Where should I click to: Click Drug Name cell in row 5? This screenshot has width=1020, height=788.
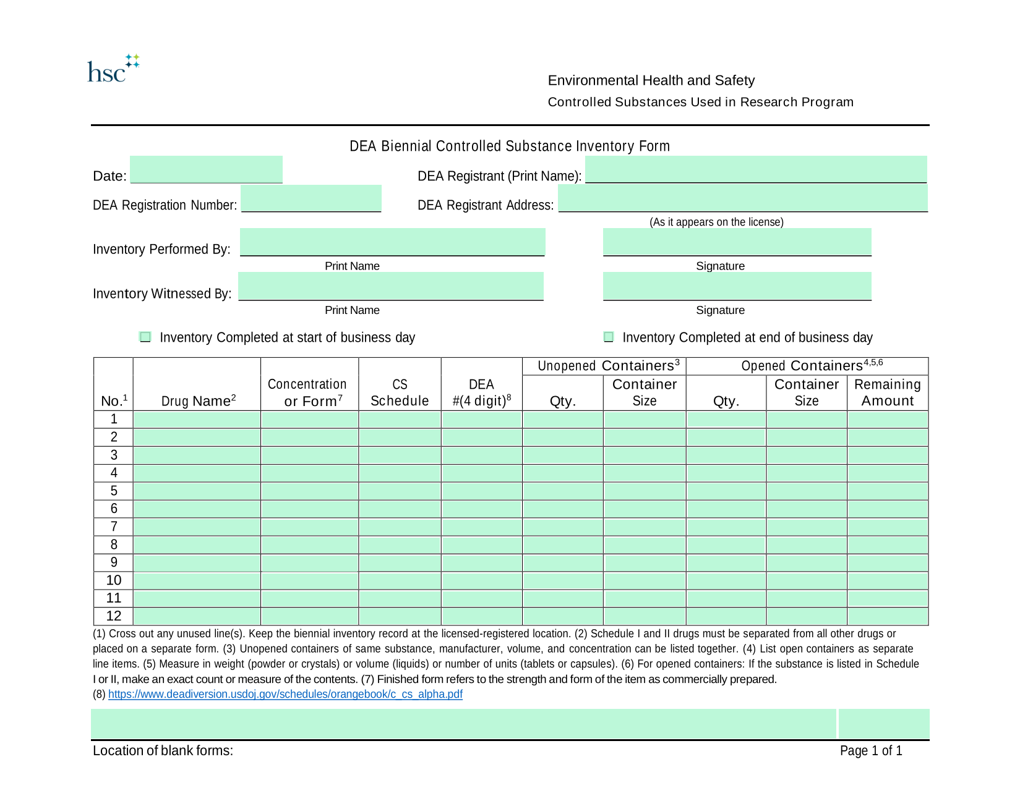point(197,491)
